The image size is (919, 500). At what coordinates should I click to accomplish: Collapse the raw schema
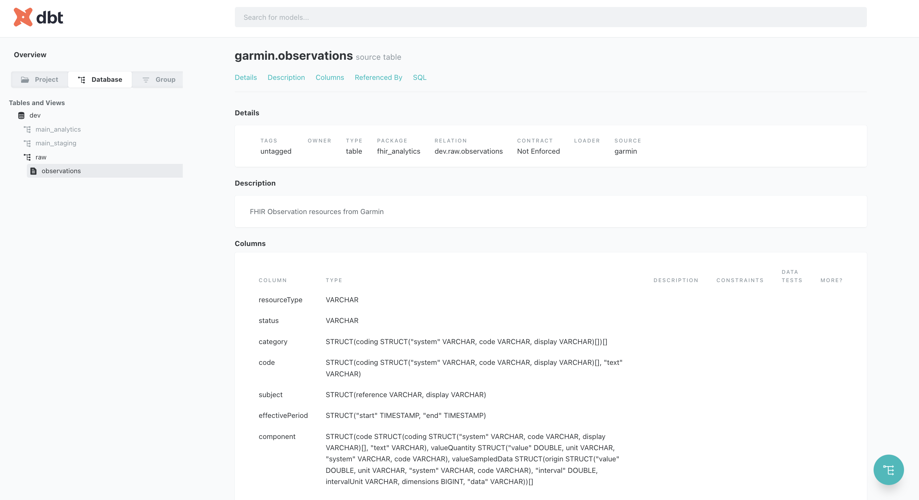click(41, 157)
